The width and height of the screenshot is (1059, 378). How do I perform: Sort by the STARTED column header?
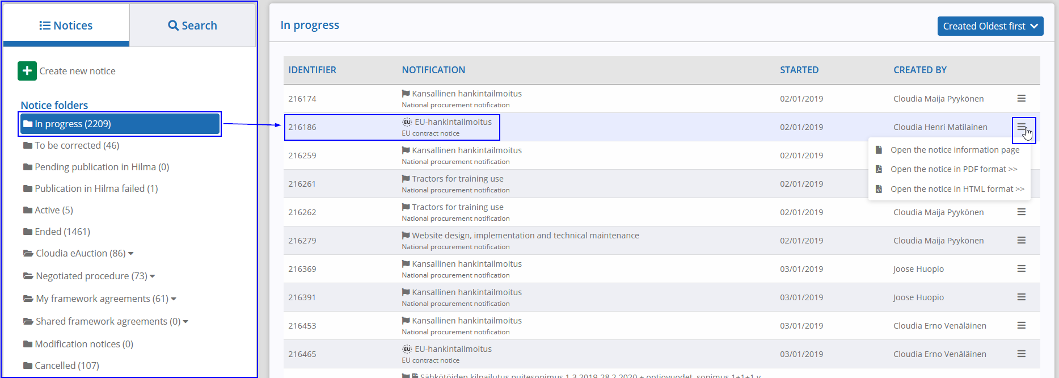coord(799,70)
